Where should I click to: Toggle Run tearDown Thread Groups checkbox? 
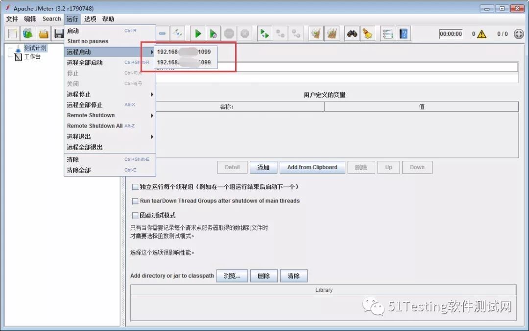point(135,201)
